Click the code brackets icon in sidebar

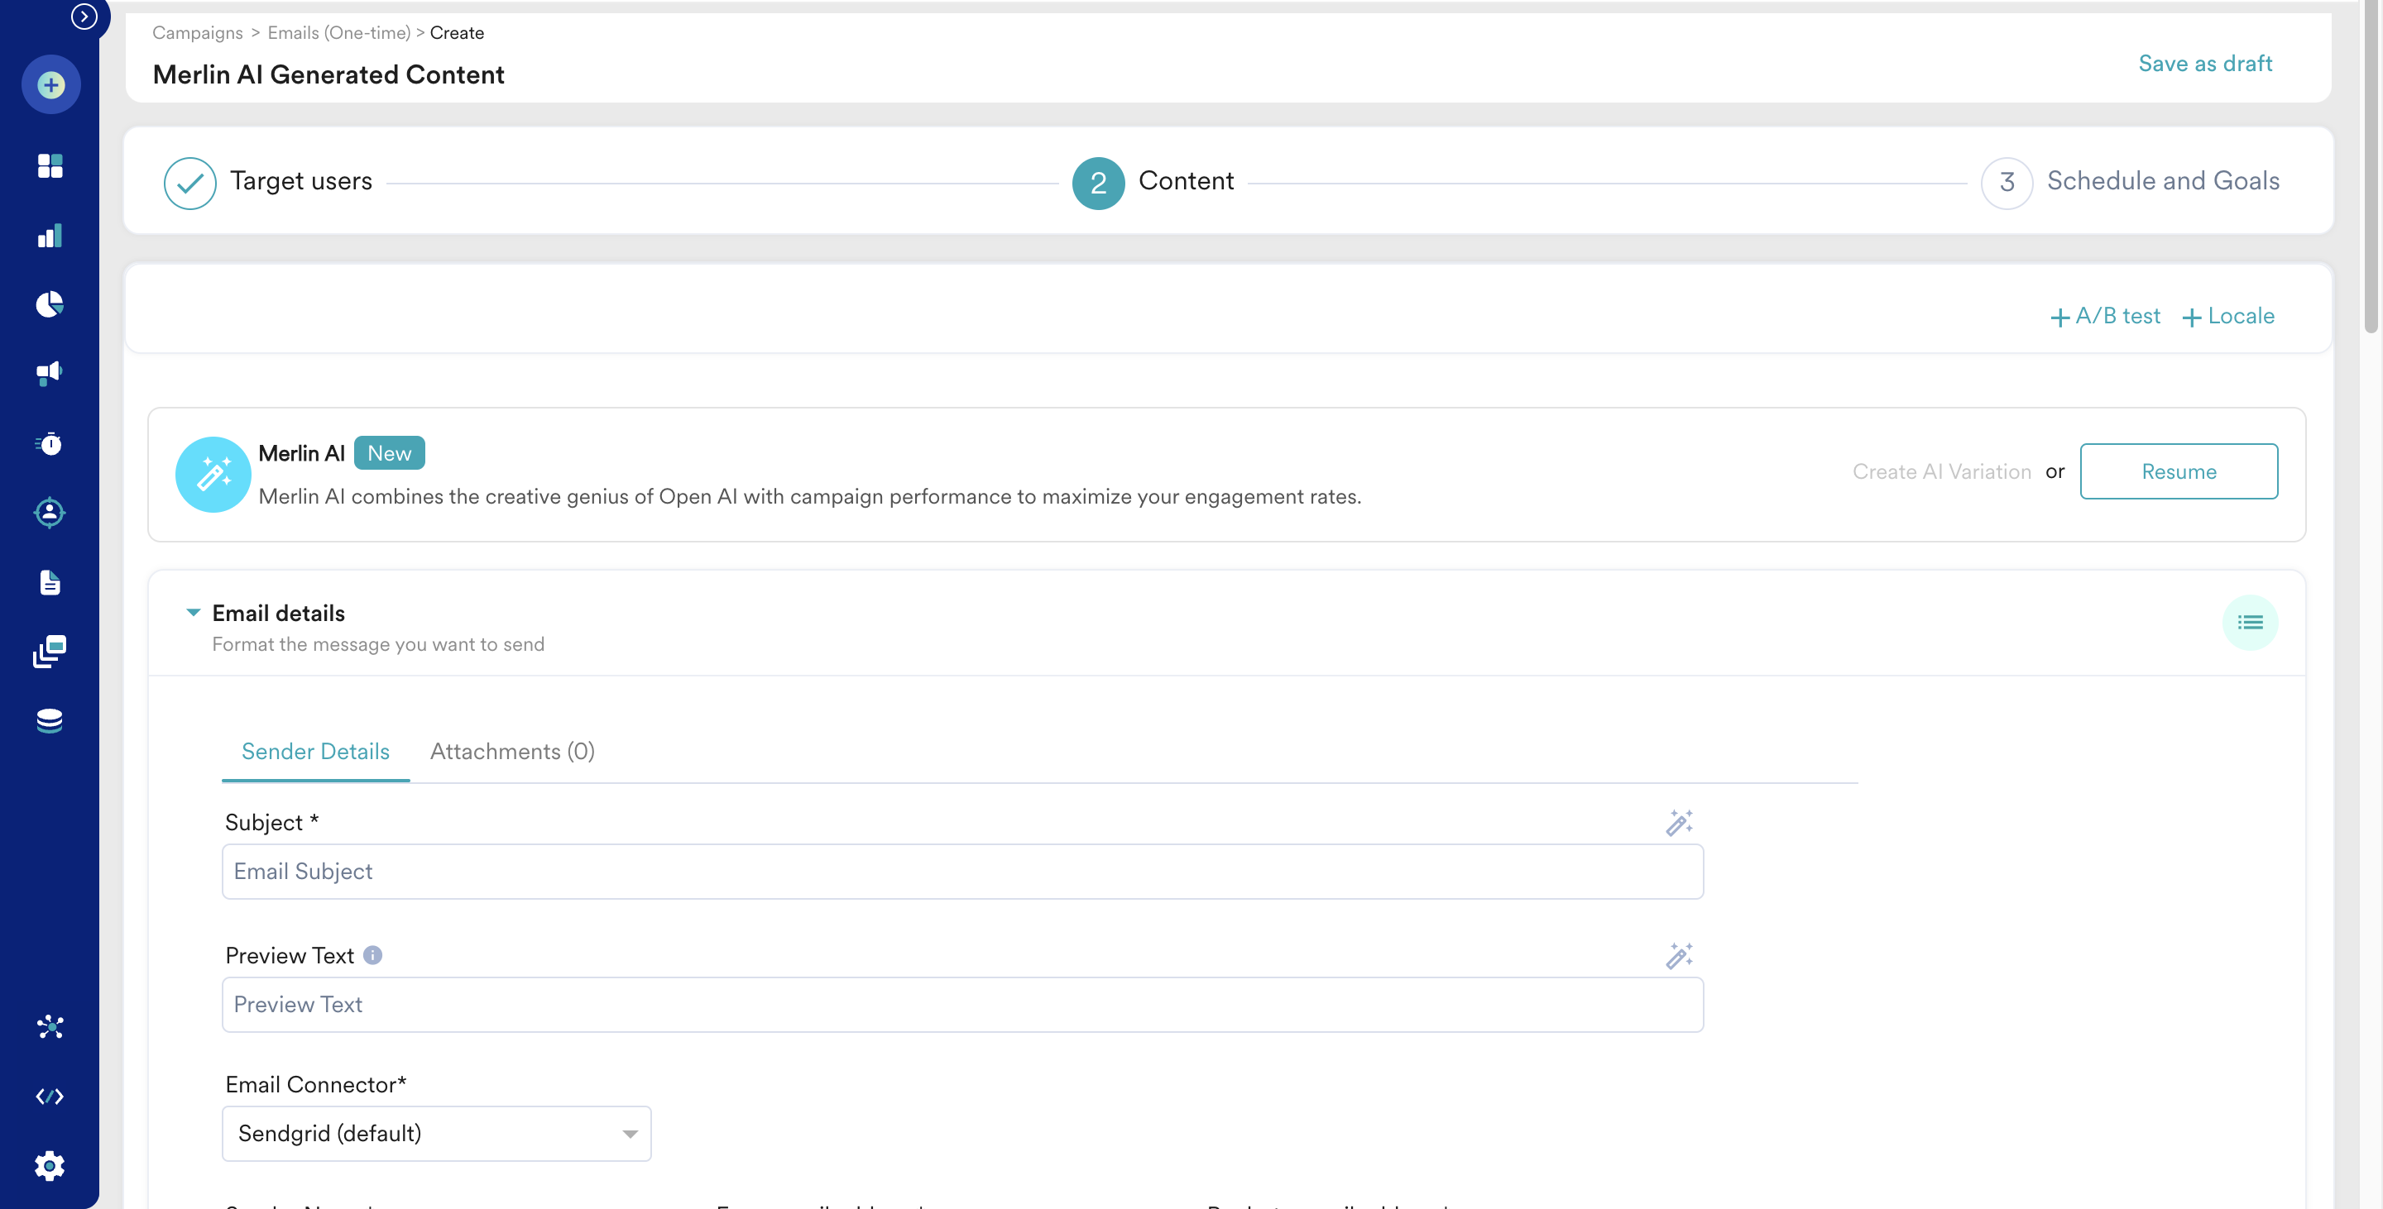(x=50, y=1097)
